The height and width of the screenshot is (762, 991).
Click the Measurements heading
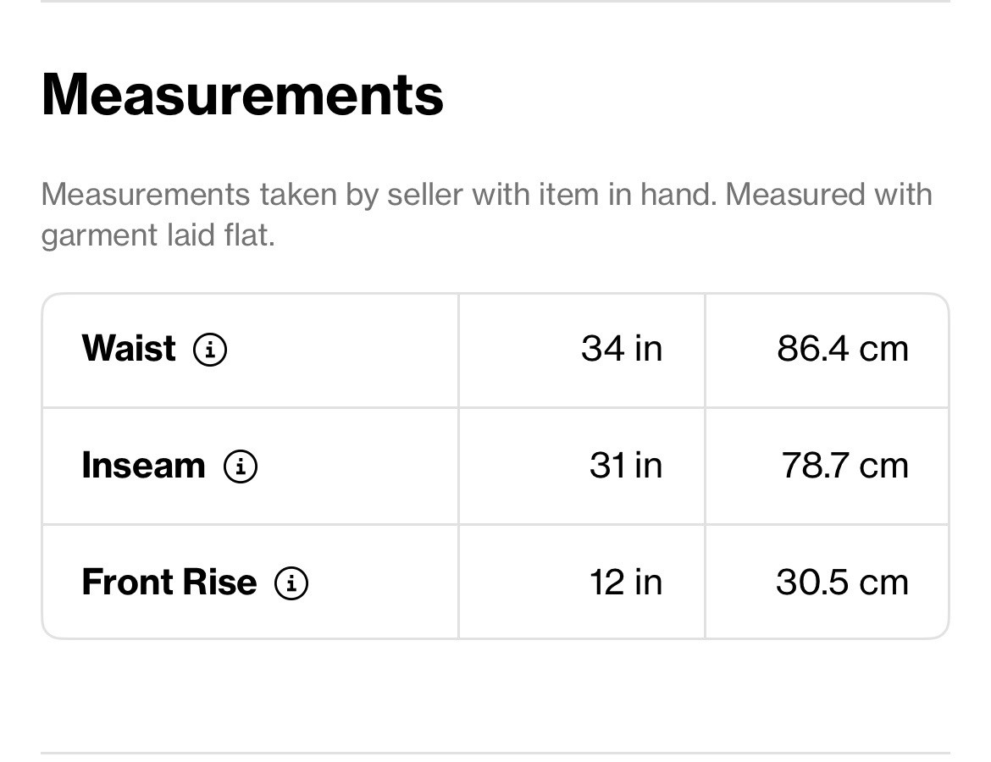point(243,95)
